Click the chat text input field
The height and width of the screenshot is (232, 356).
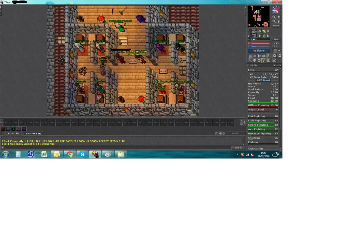[x=118, y=148]
